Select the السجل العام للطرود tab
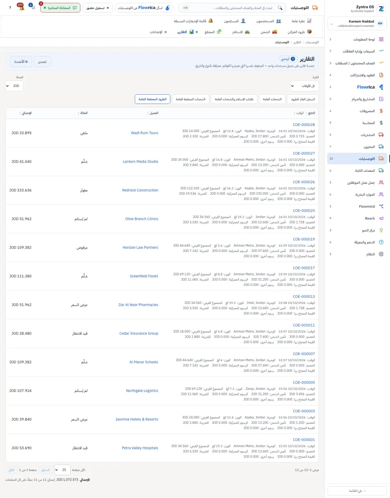Viewport: 390px width, 498px height. pos(303,99)
